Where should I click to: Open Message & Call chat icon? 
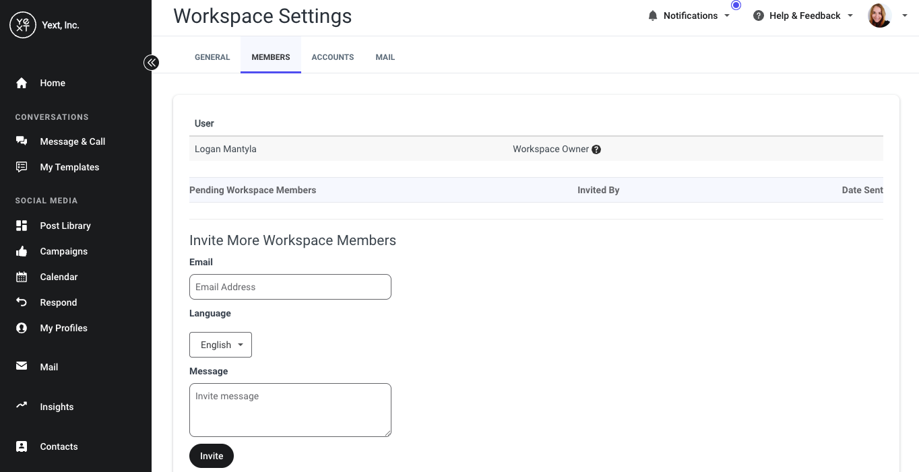[x=22, y=141]
